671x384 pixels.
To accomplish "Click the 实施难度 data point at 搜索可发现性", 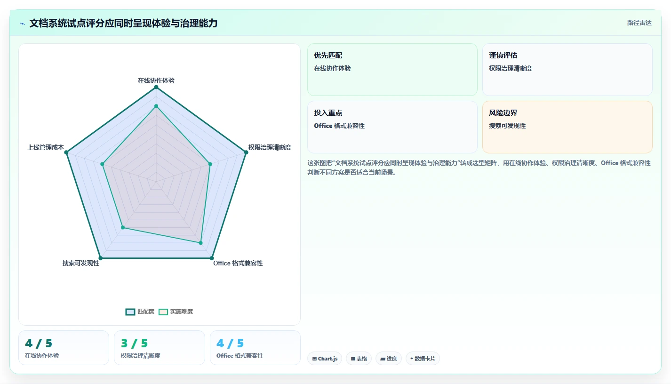I will (x=123, y=227).
